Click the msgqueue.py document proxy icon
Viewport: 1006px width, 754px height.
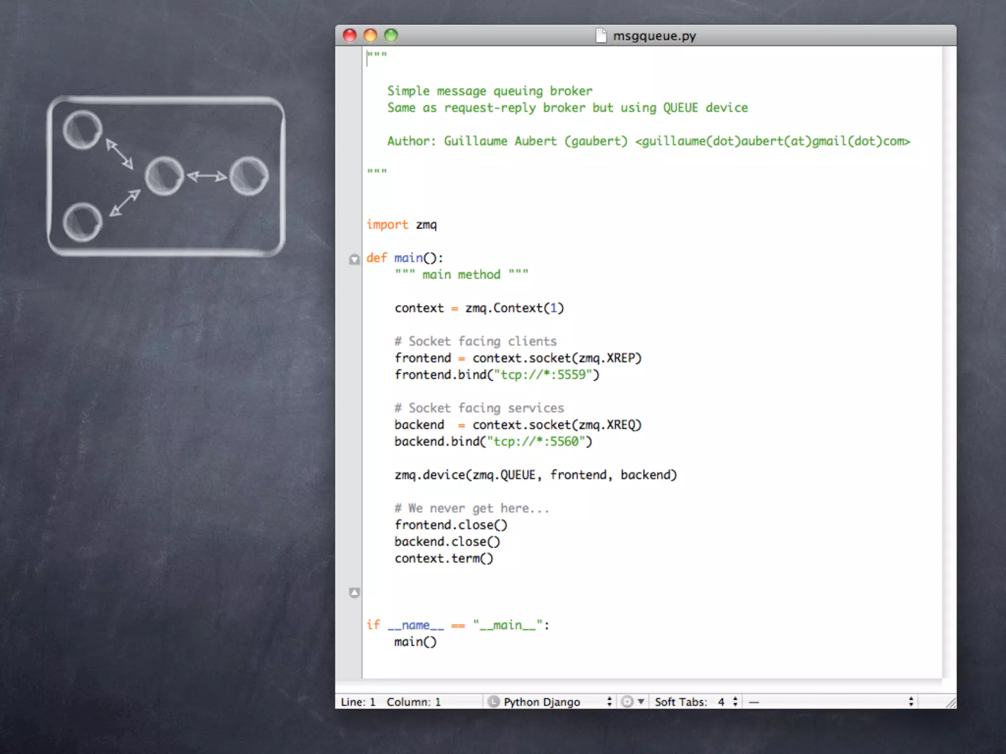coord(601,36)
